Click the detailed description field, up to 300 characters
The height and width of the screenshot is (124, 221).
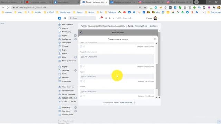pos(117,59)
